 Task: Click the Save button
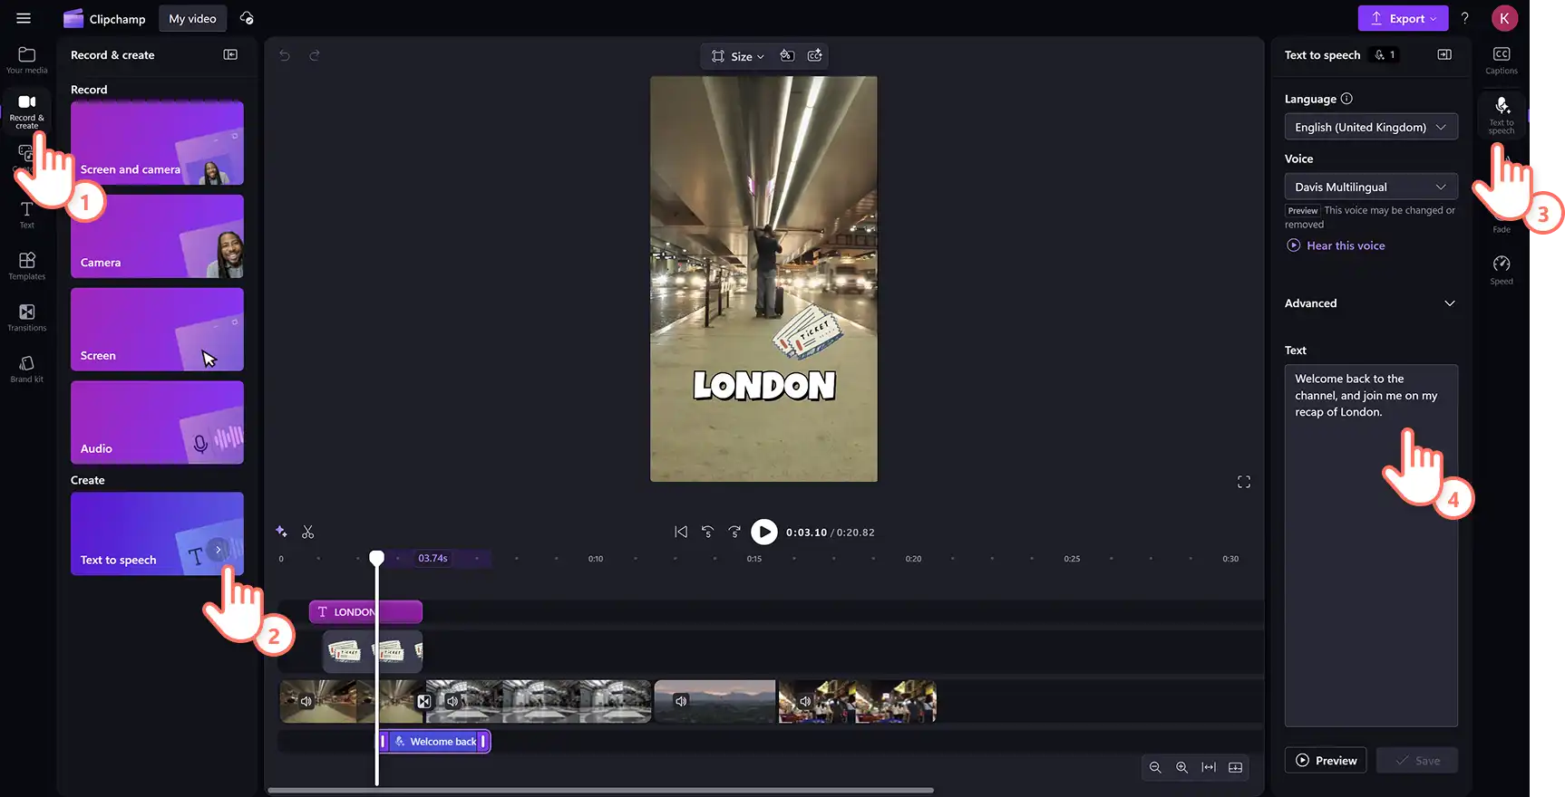pos(1417,761)
